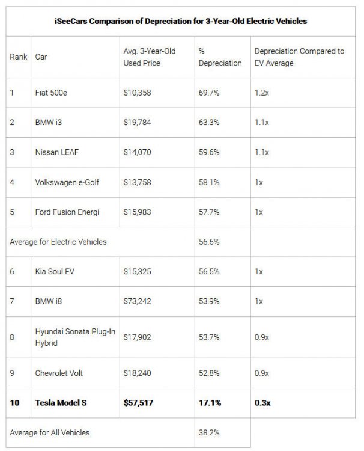This screenshot has width=364, height=451.
Task: Click the table title about iSeeCars comparison
Action: [x=181, y=21]
